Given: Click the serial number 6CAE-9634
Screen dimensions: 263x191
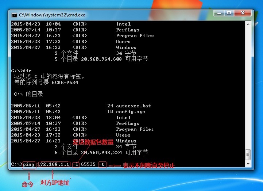Looking at the screenshot, I should click(x=65, y=83).
